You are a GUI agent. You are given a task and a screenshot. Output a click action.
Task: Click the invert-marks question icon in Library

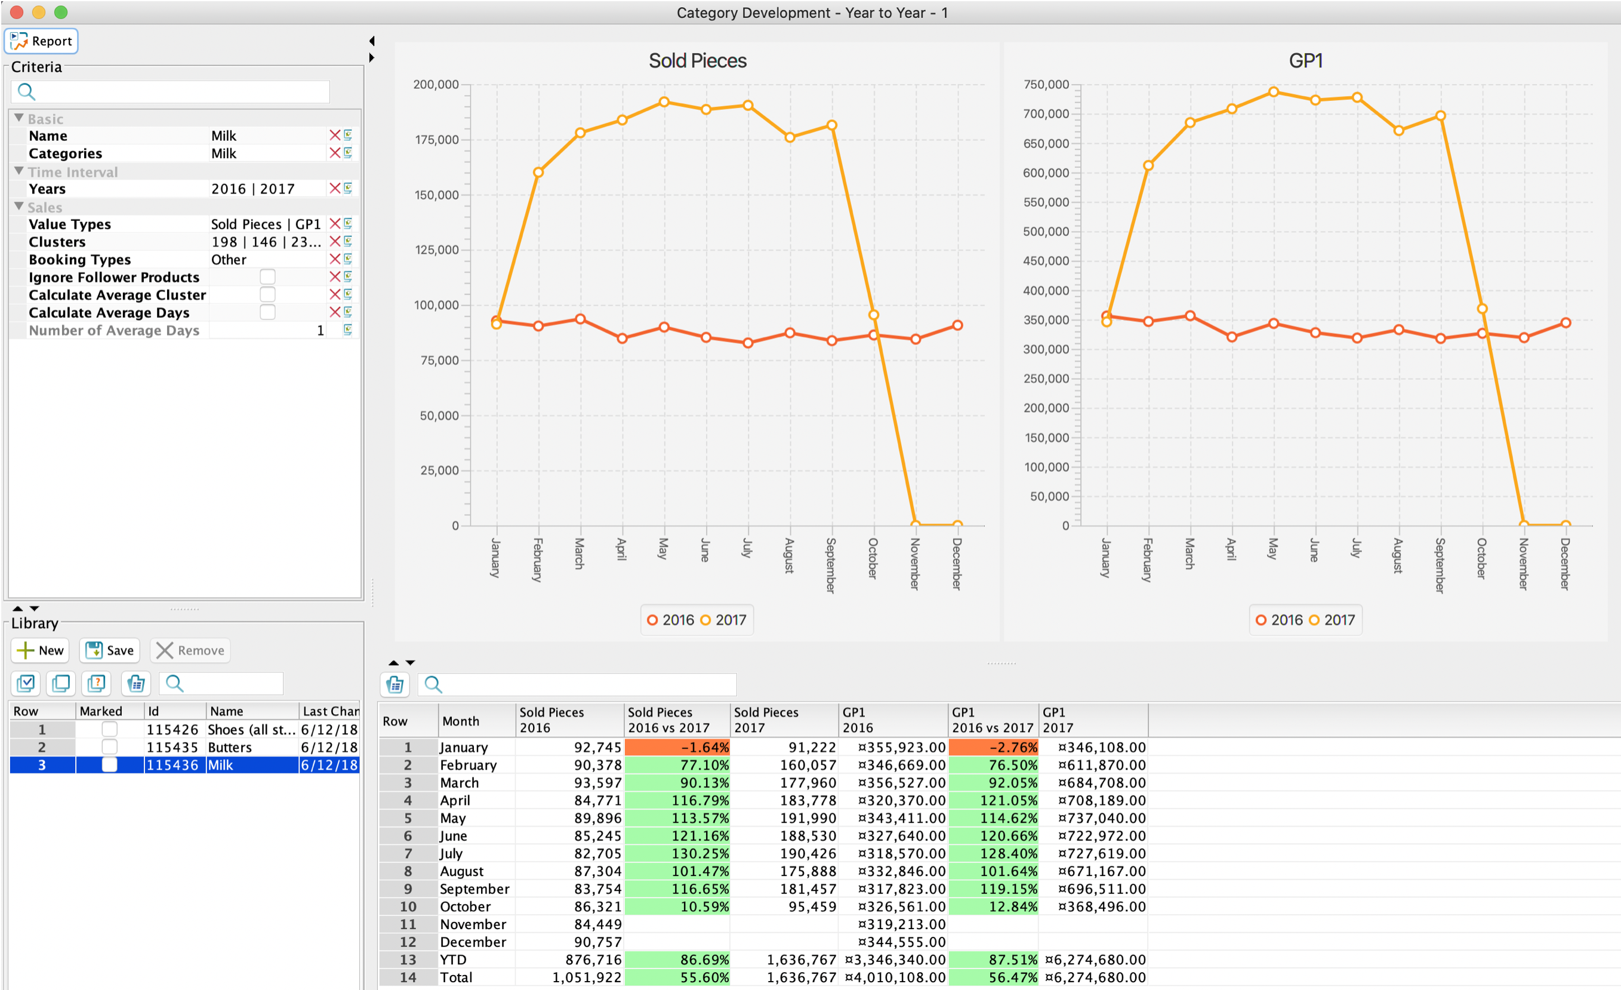(x=97, y=683)
